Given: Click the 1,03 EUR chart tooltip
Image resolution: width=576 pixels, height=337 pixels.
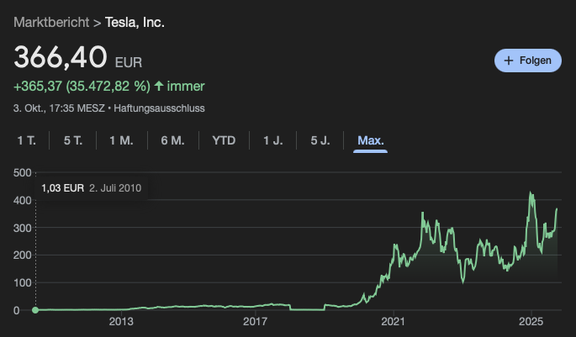Looking at the screenshot, I should (92, 188).
